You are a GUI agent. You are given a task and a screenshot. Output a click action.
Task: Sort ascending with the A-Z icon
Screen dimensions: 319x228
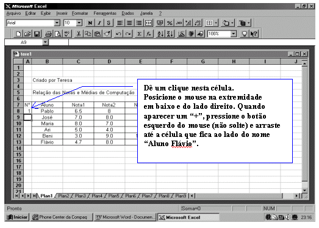(160, 34)
